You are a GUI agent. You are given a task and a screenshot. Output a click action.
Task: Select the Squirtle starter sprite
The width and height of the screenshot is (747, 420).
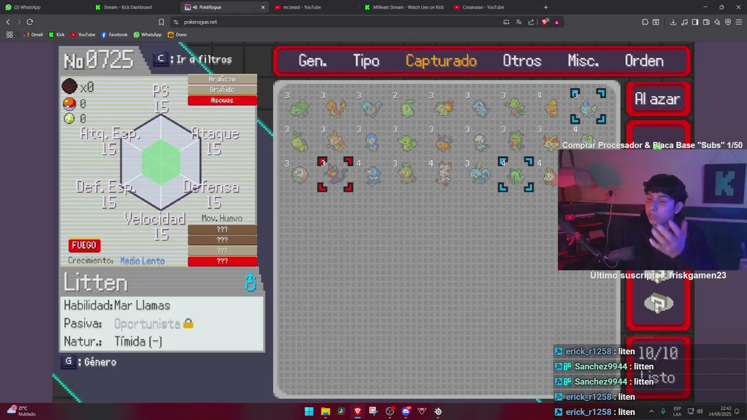372,108
